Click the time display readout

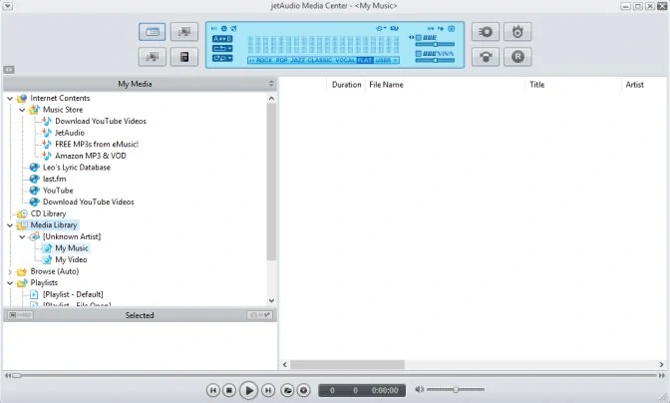(362, 390)
